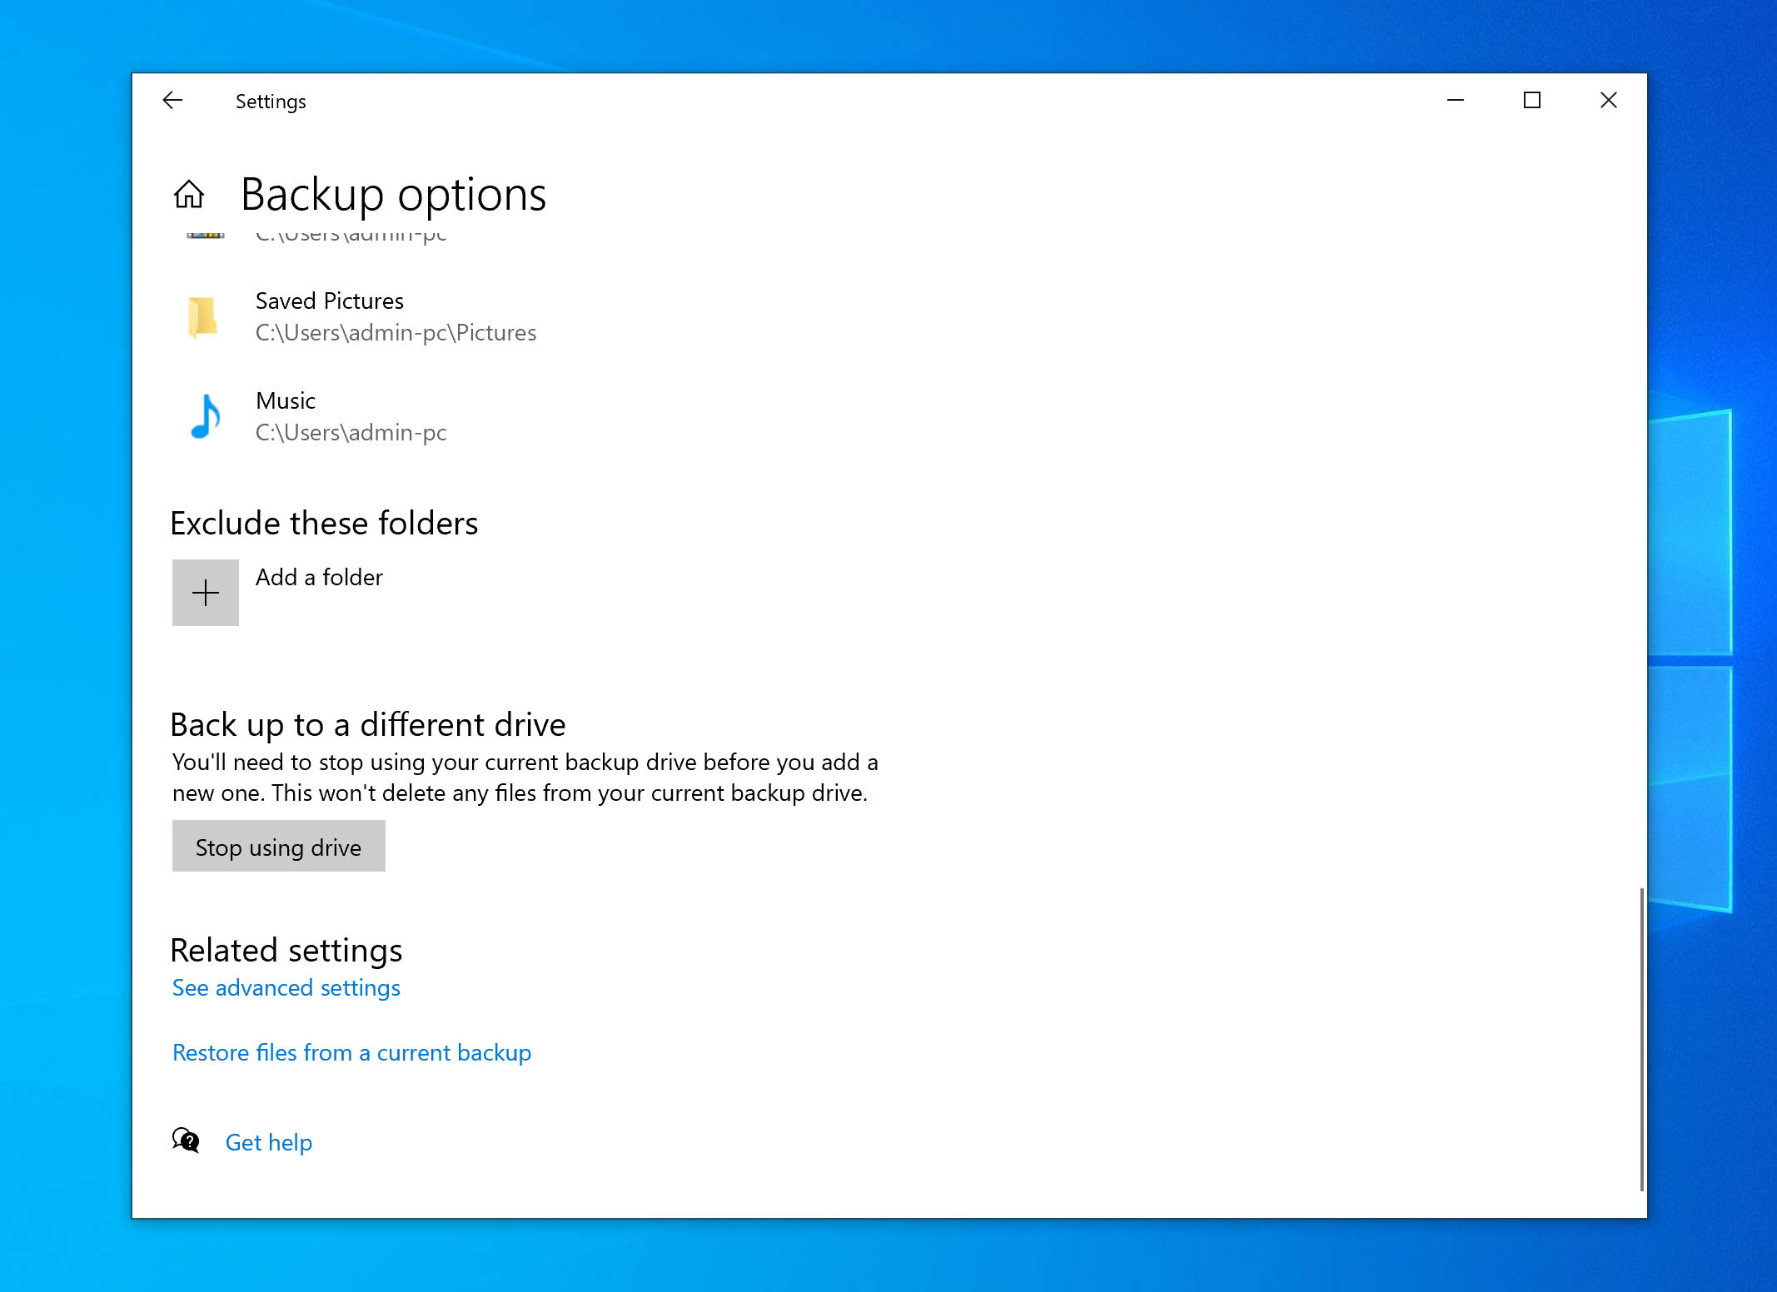This screenshot has height=1292, width=1777.
Task: Click Stop using drive button
Action: [277, 845]
